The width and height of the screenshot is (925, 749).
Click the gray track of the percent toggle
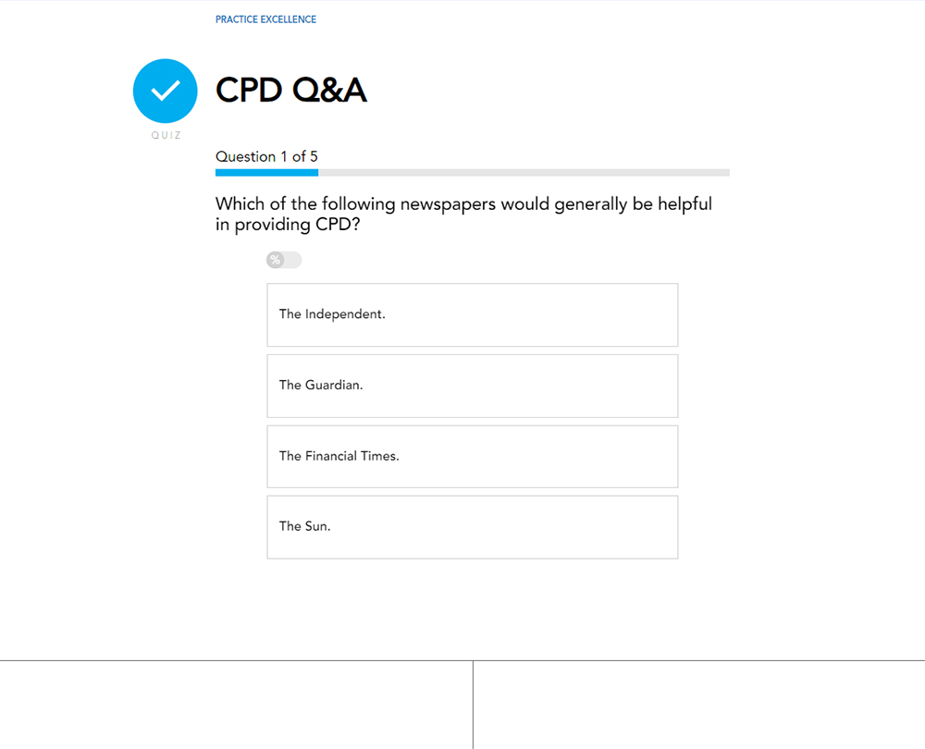(x=293, y=260)
